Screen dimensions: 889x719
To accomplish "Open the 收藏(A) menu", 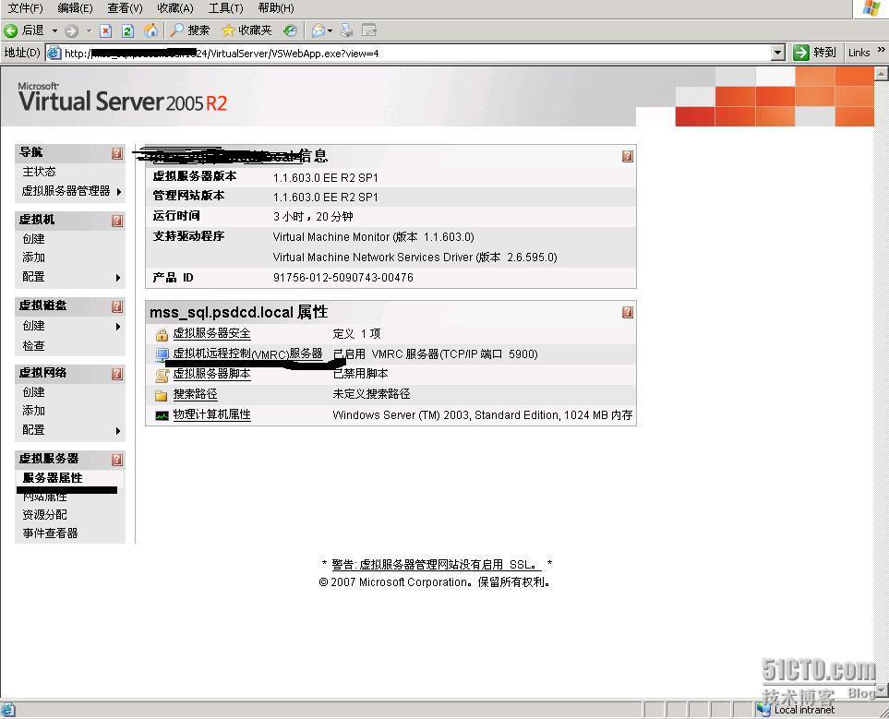I will pos(175,8).
